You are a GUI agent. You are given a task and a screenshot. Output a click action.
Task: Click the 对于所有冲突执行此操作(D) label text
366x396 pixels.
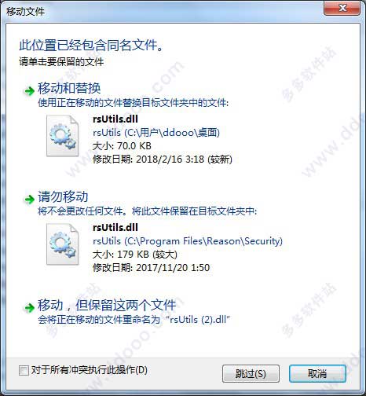[90, 370]
